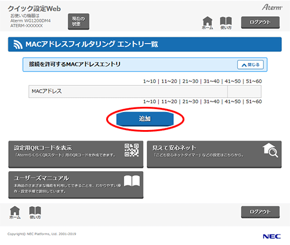This screenshot has height=245, width=290.
Task: Open the 現在の状態 status button
Action: click(x=78, y=21)
